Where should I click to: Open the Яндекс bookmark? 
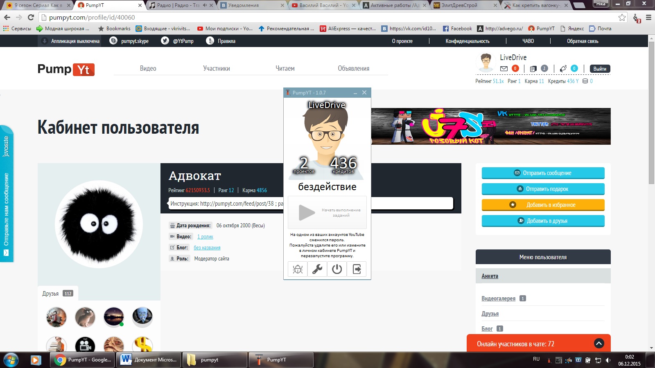tap(572, 29)
